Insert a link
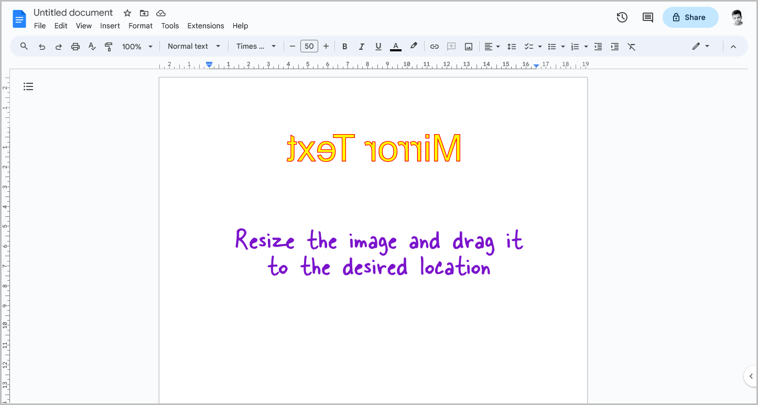The width and height of the screenshot is (758, 405). [x=435, y=46]
